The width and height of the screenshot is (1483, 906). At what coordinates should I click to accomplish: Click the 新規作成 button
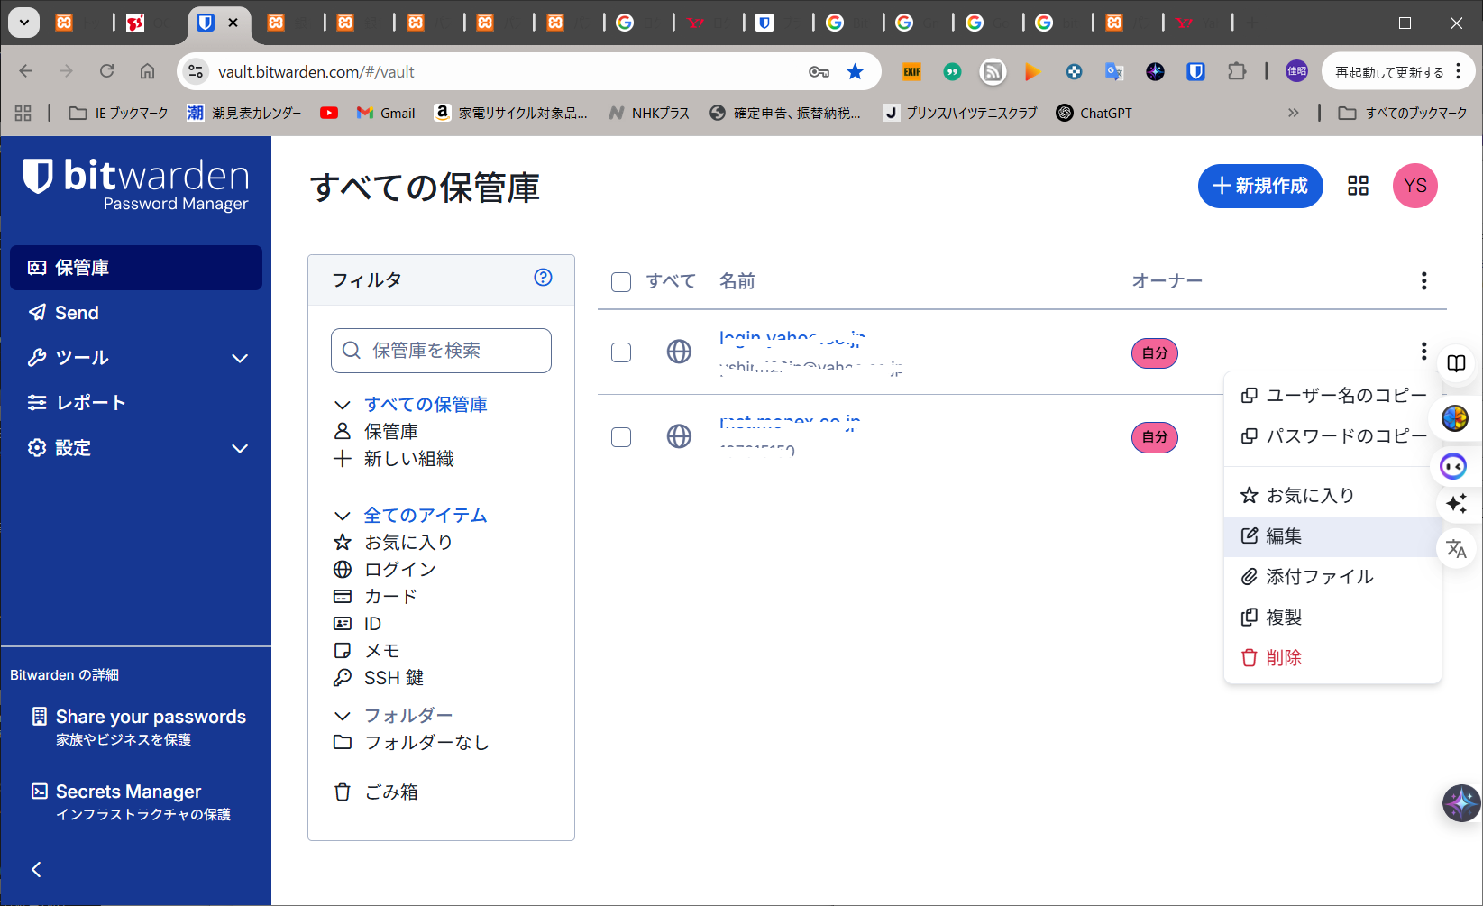pyautogui.click(x=1259, y=186)
